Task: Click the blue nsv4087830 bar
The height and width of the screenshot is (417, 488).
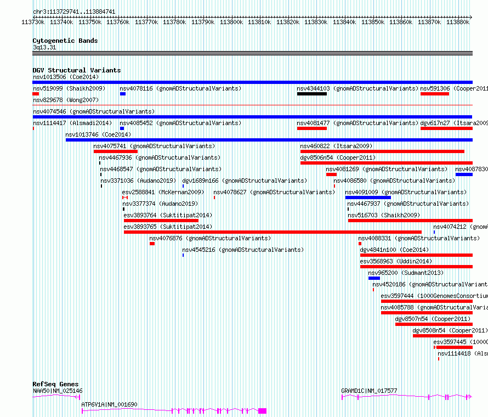Action: click(x=464, y=174)
